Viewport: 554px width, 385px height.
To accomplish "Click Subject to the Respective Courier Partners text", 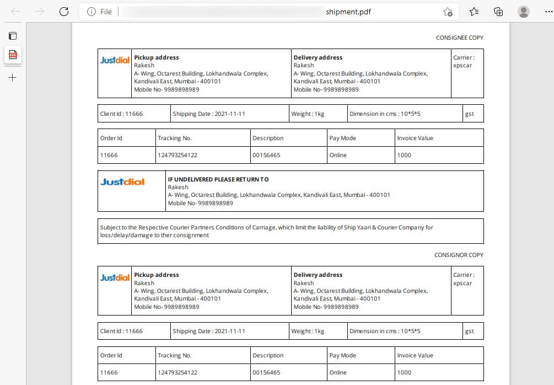I will 266,231.
